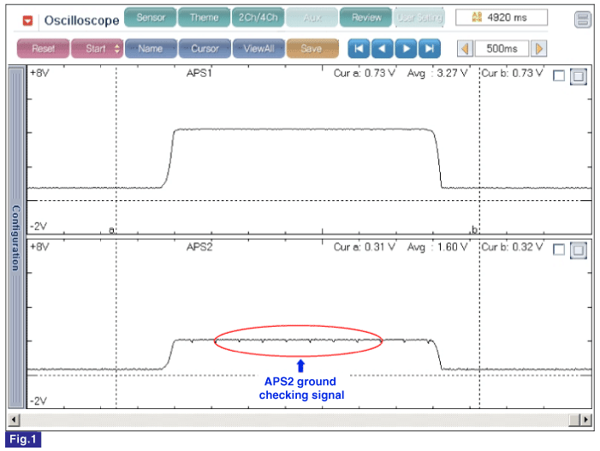Image resolution: width=600 pixels, height=451 pixels.
Task: Open the menu icon at top right
Action: point(583,19)
